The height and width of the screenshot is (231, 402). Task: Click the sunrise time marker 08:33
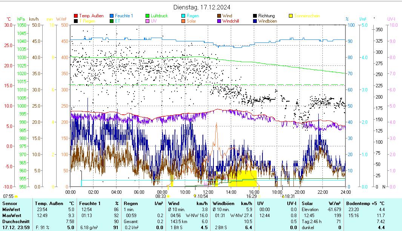[x=161, y=196]
